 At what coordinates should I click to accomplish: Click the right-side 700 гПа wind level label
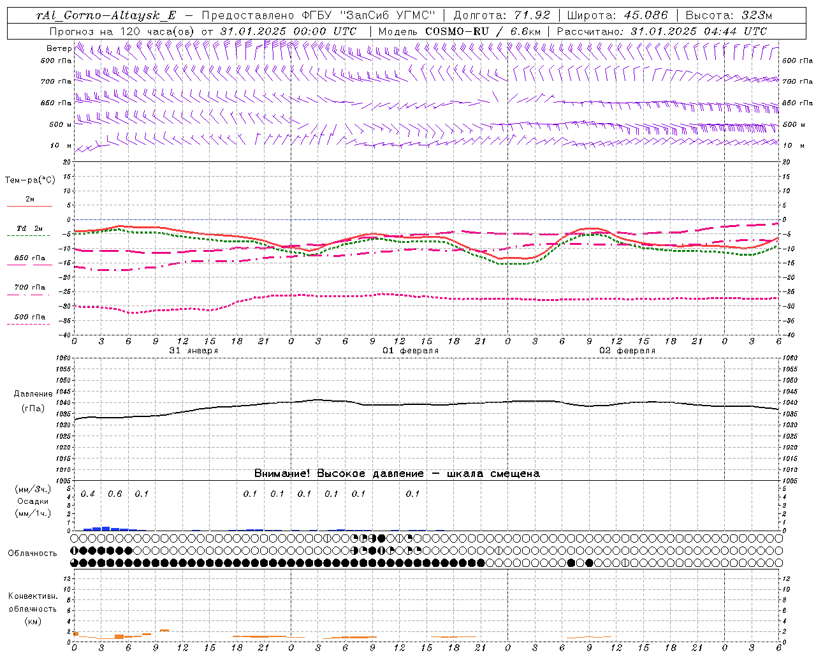pyautogui.click(x=798, y=82)
